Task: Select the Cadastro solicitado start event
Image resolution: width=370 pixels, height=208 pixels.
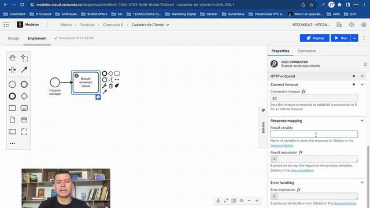Action: tap(55, 83)
